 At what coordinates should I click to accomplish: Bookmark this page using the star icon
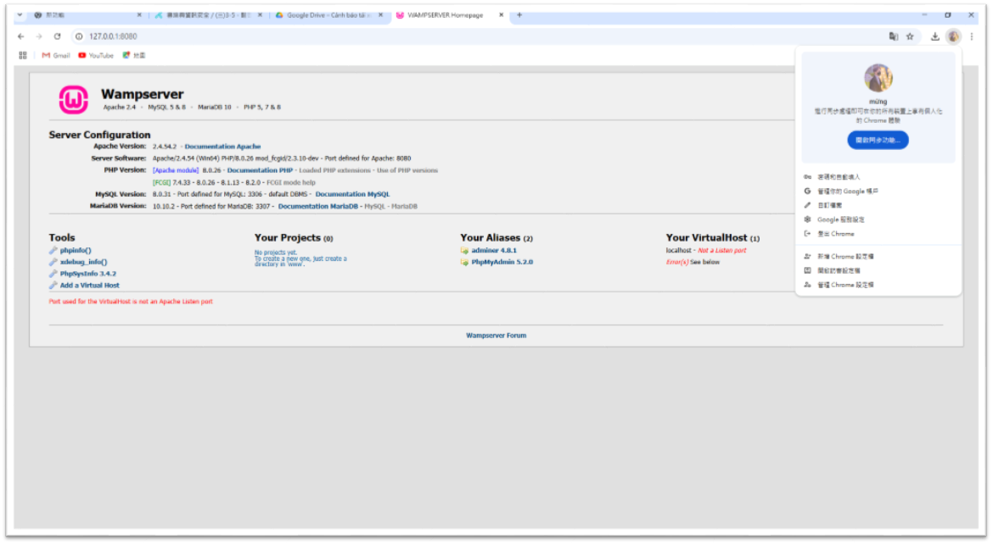point(910,36)
